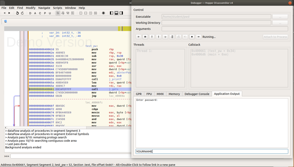Toggle the bottom panel visibility
This screenshot has width=294, height=167.
tap(116, 13)
